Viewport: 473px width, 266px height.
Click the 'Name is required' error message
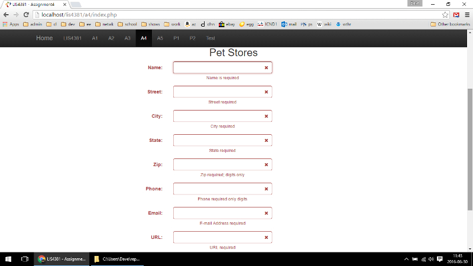click(x=223, y=78)
